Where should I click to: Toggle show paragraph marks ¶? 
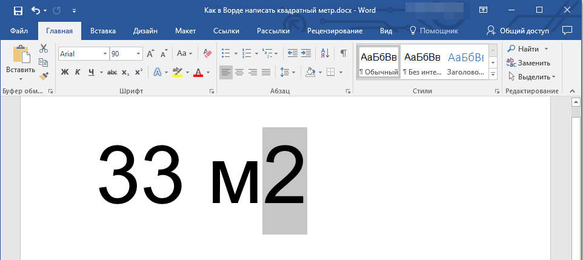click(x=343, y=53)
